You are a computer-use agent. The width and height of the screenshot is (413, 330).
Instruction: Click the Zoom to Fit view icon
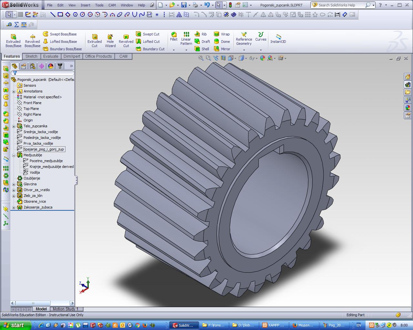pyautogui.click(x=201, y=58)
